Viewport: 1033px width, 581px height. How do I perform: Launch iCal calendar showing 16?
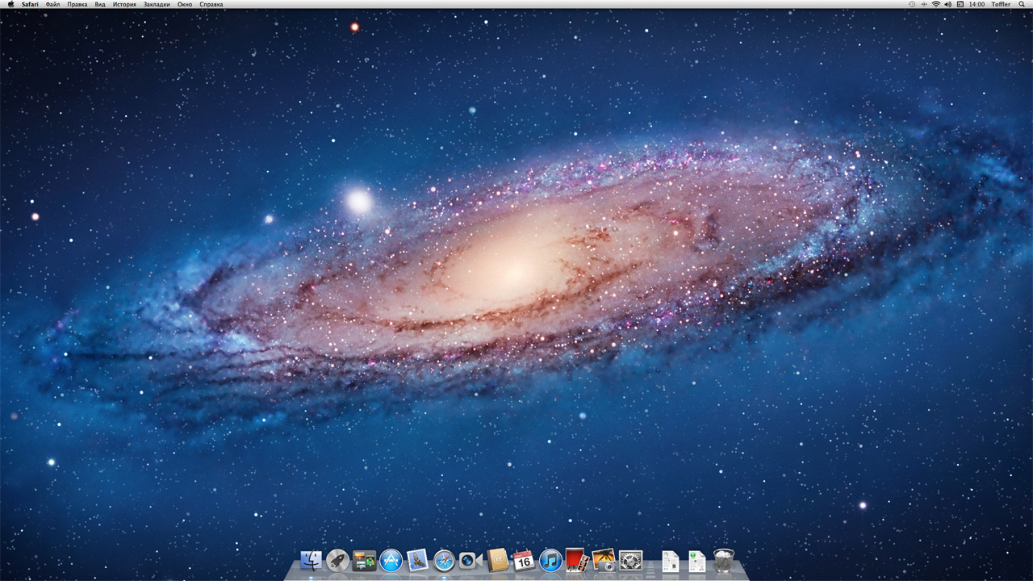[x=524, y=560]
